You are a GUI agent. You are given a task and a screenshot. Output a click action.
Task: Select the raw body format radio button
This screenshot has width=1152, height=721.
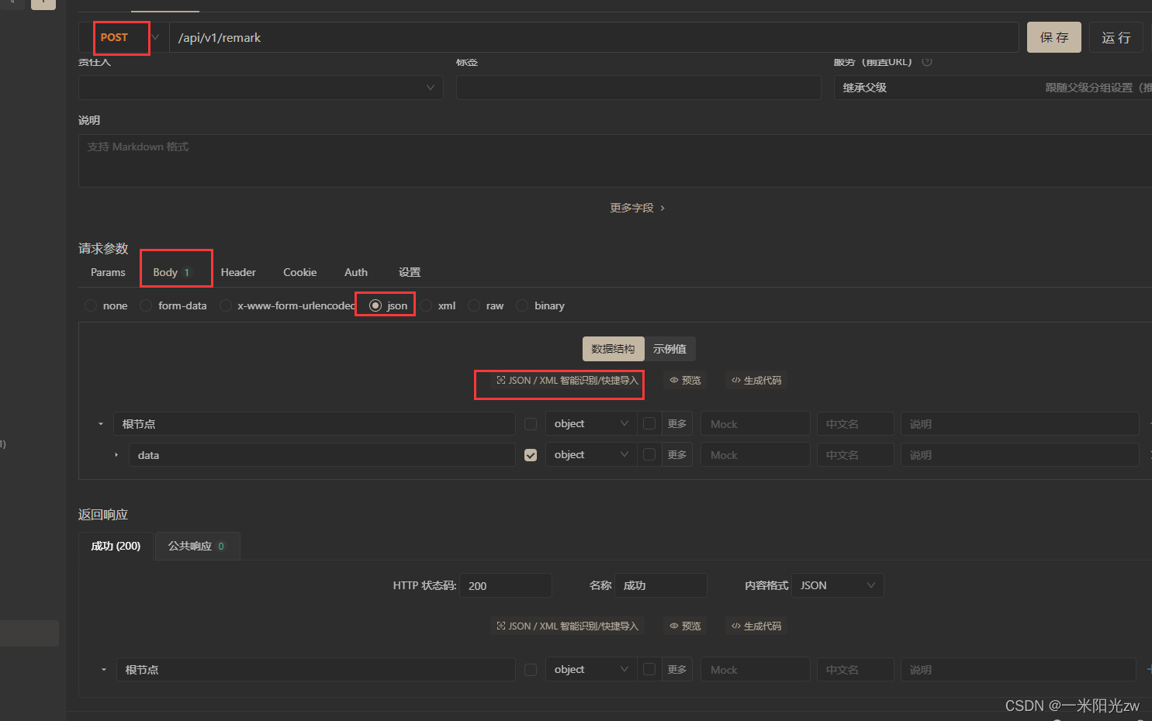(x=474, y=305)
